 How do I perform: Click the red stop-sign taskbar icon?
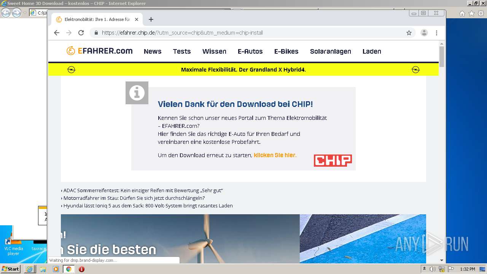[x=81, y=269]
